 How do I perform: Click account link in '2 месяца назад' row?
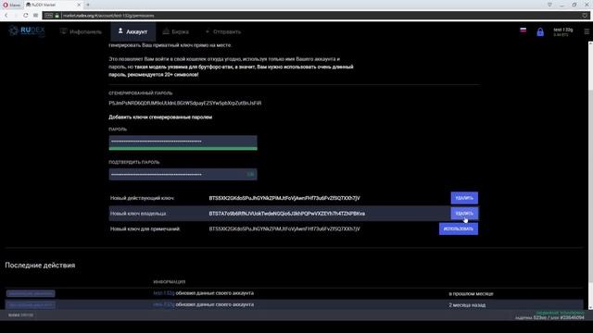[164, 304]
